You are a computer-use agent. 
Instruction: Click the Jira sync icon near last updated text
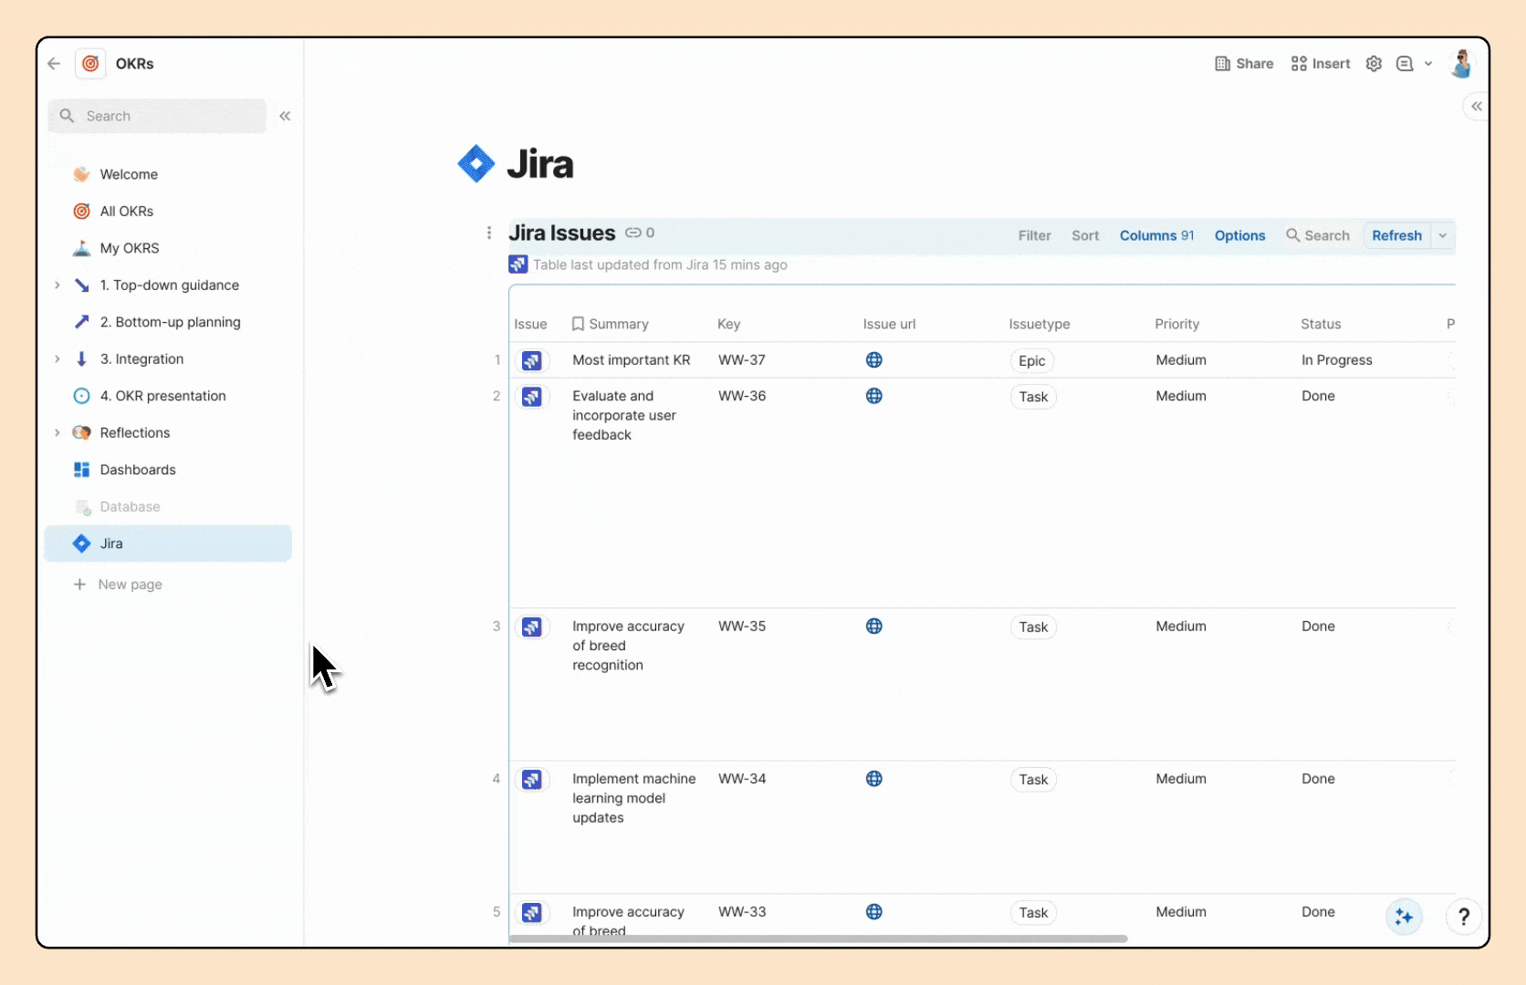point(518,264)
